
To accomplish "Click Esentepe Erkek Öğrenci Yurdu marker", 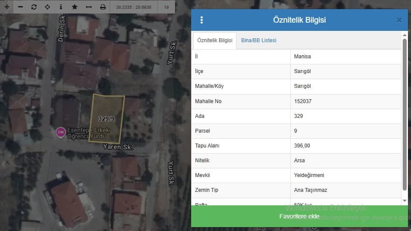I will click(x=61, y=133).
